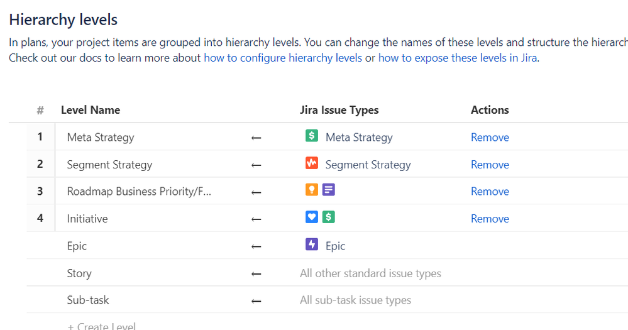This screenshot has height=330, width=628.
Task: Click the purple lightning Epic icon
Action: 311,245
